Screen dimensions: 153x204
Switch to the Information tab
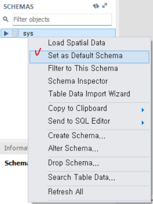16,148
